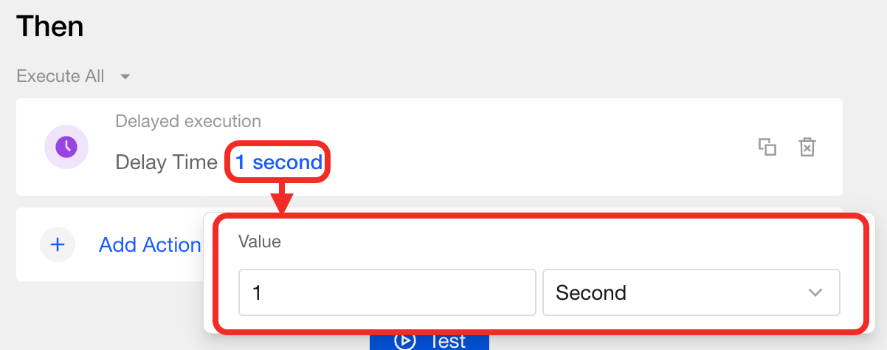Duplicate the Delayed execution action
The image size is (887, 350).
pos(767,147)
